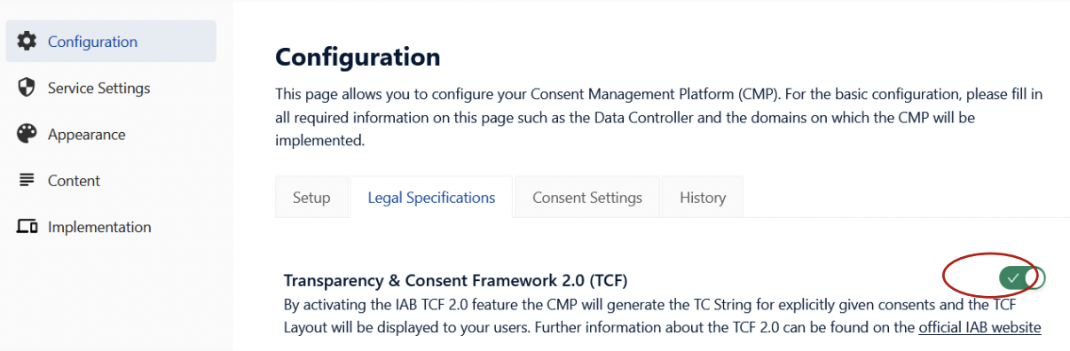
Task: Select the Configuration sidebar label
Action: coord(92,42)
